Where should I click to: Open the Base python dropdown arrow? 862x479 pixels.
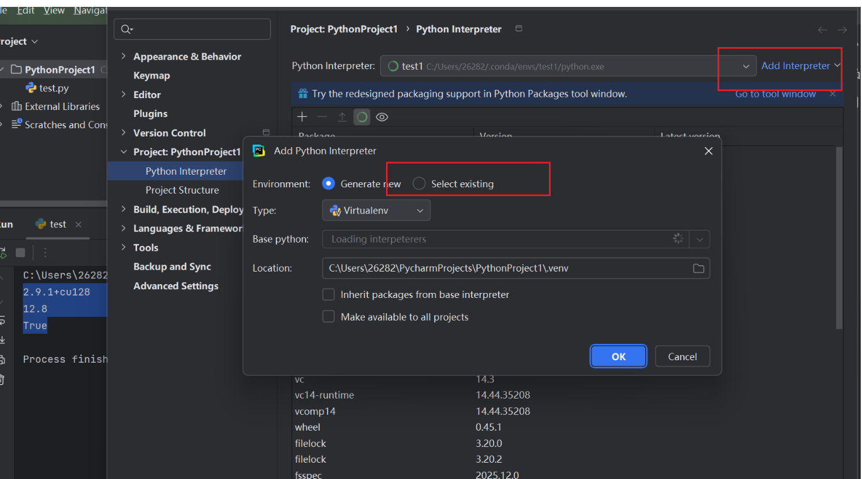coord(700,239)
